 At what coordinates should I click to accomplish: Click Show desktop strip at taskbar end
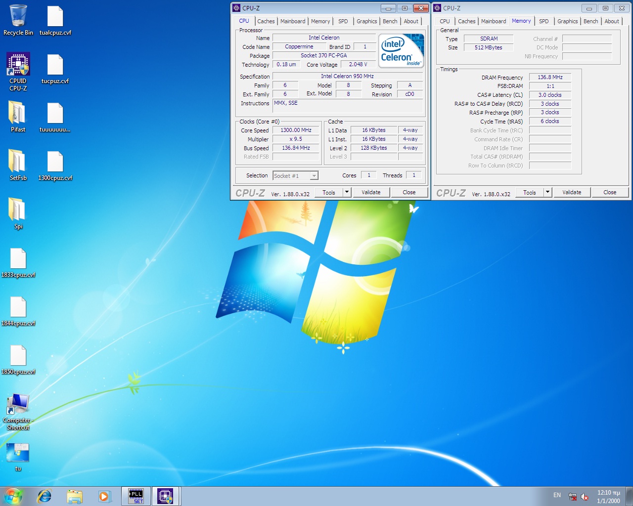point(630,496)
